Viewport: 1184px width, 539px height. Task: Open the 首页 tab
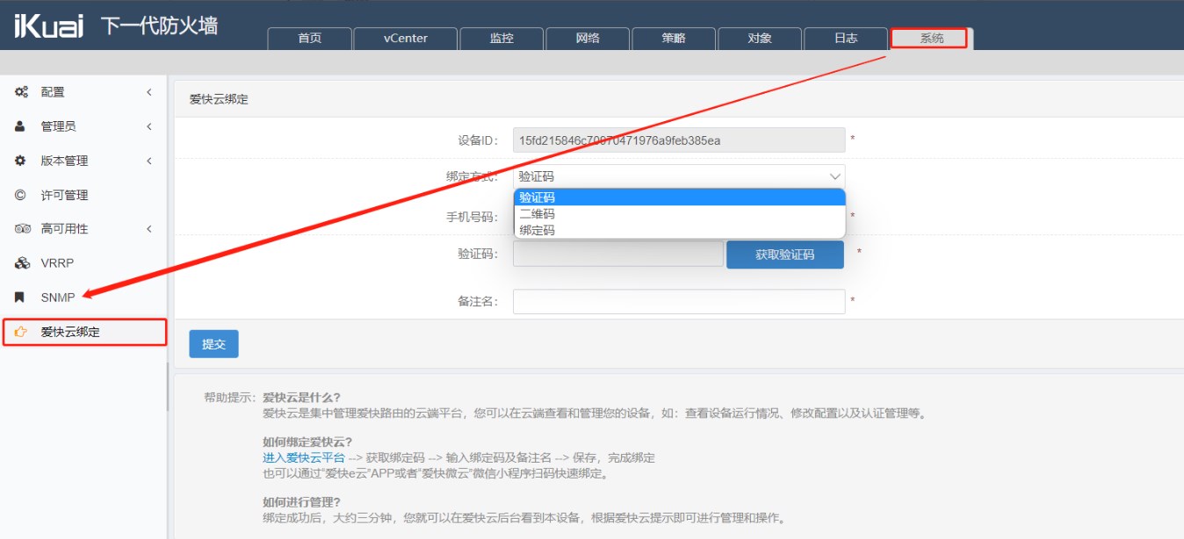pyautogui.click(x=310, y=39)
